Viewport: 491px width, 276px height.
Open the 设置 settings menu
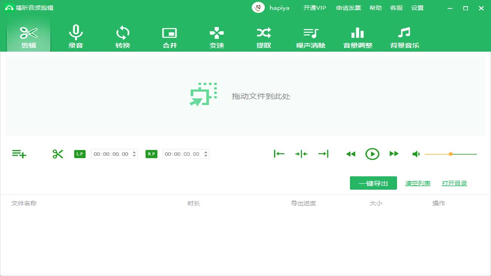[418, 8]
